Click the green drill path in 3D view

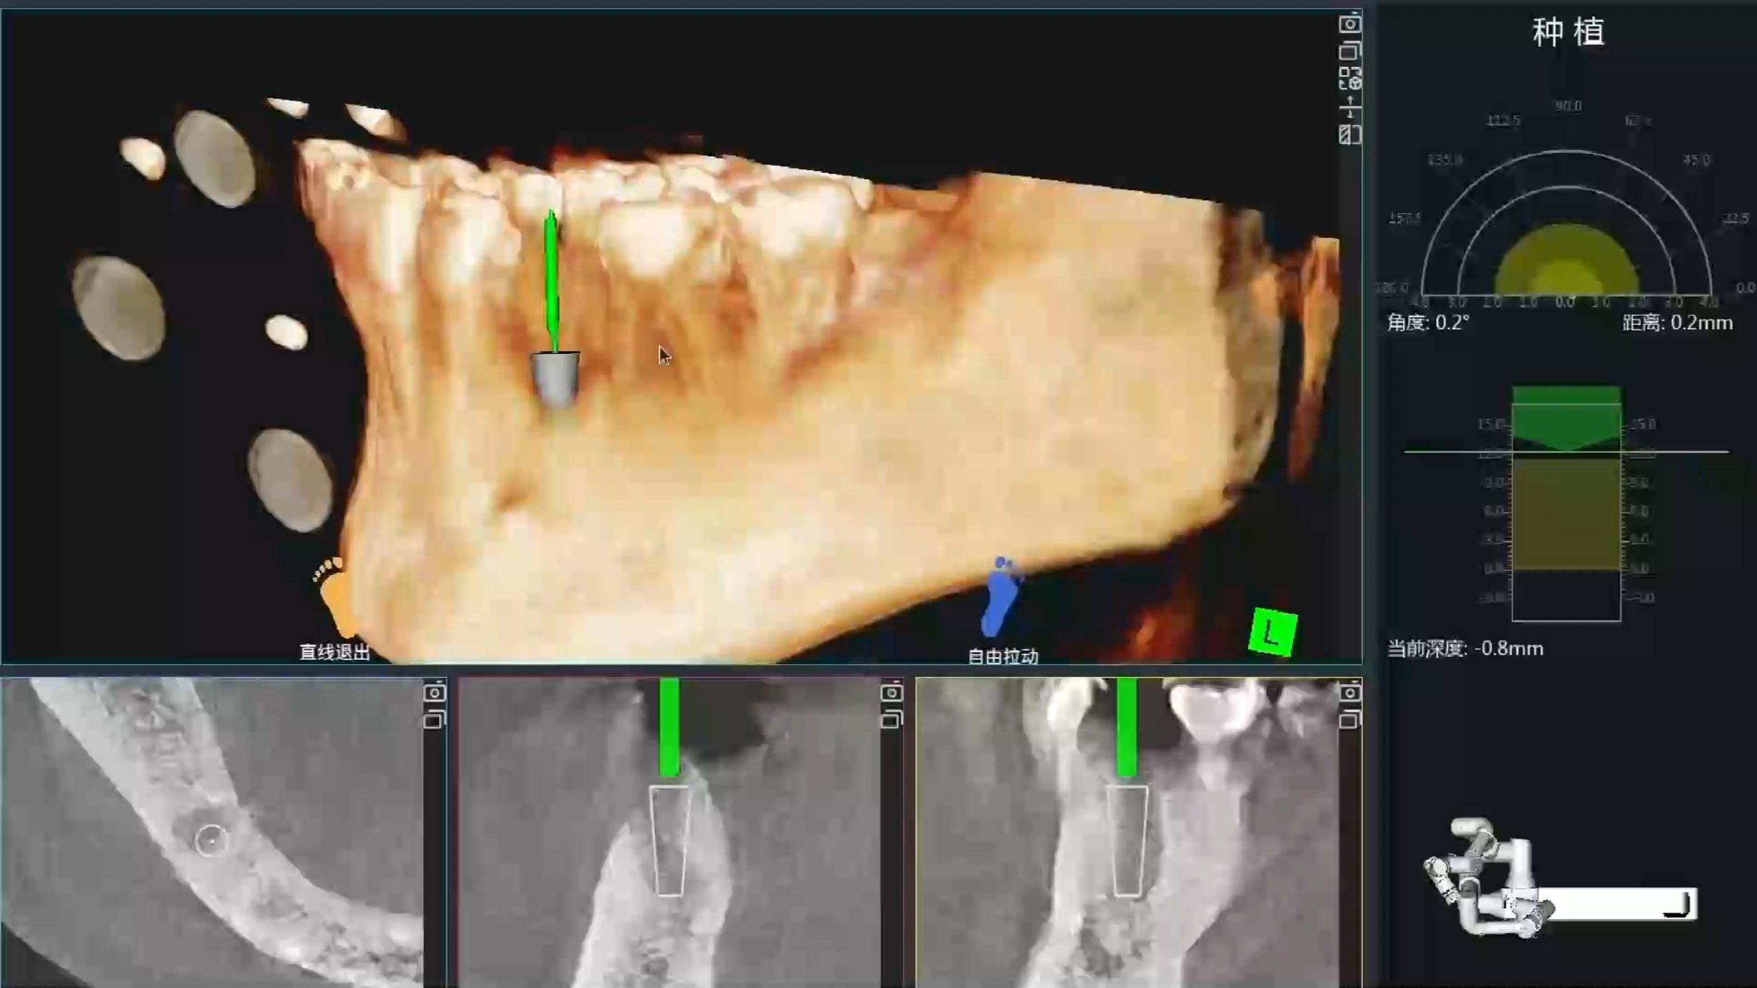click(x=551, y=281)
